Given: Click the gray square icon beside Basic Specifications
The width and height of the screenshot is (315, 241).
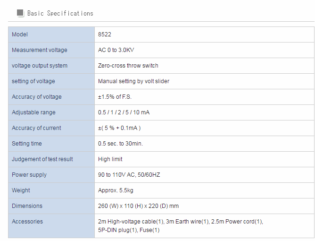Looking at the screenshot, I should click(20, 13).
